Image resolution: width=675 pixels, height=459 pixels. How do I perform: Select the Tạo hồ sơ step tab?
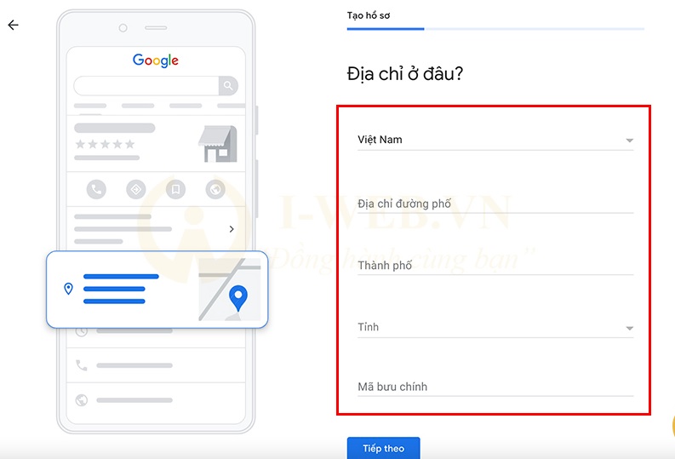point(369,15)
